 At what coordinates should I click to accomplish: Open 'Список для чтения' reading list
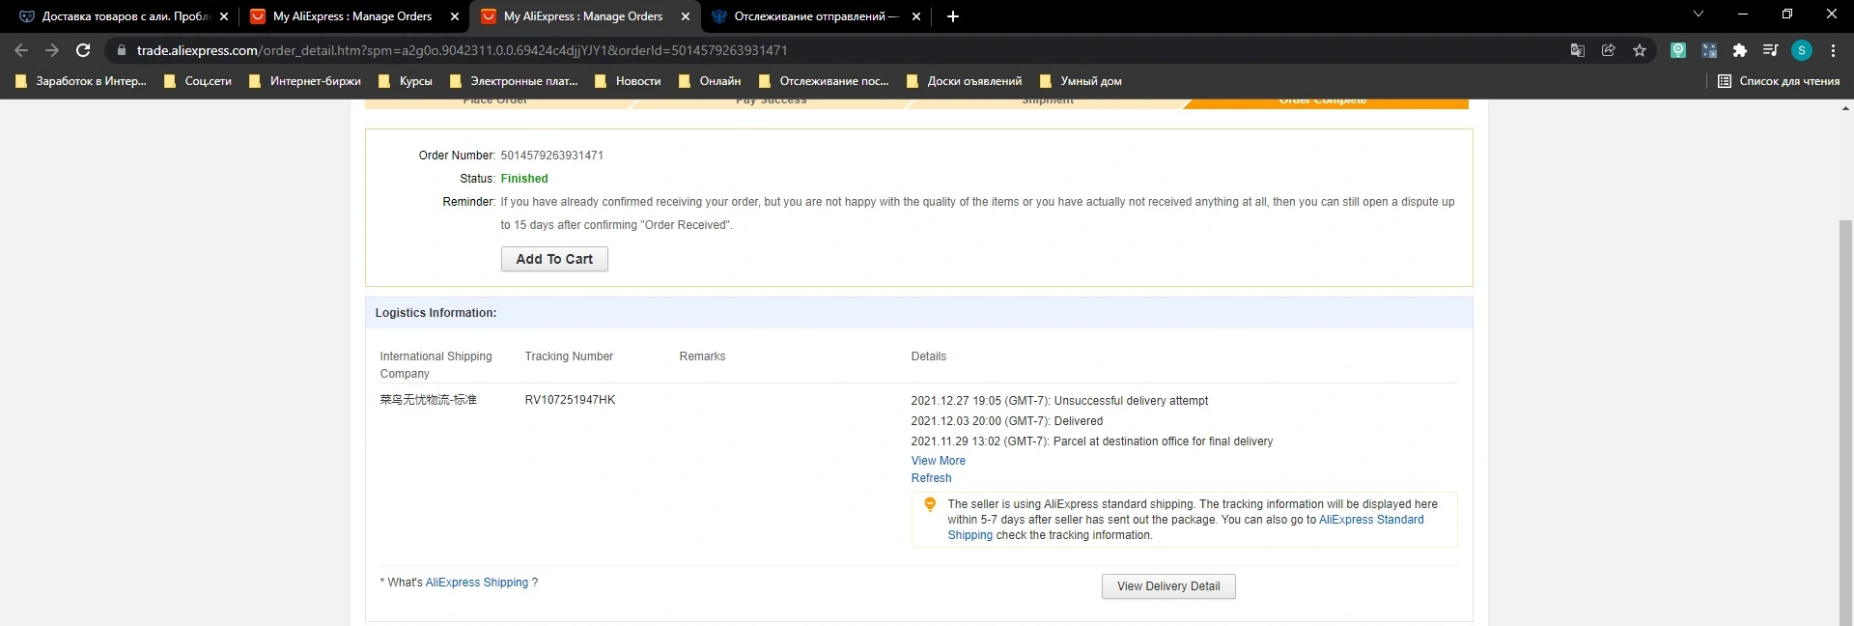point(1779,81)
